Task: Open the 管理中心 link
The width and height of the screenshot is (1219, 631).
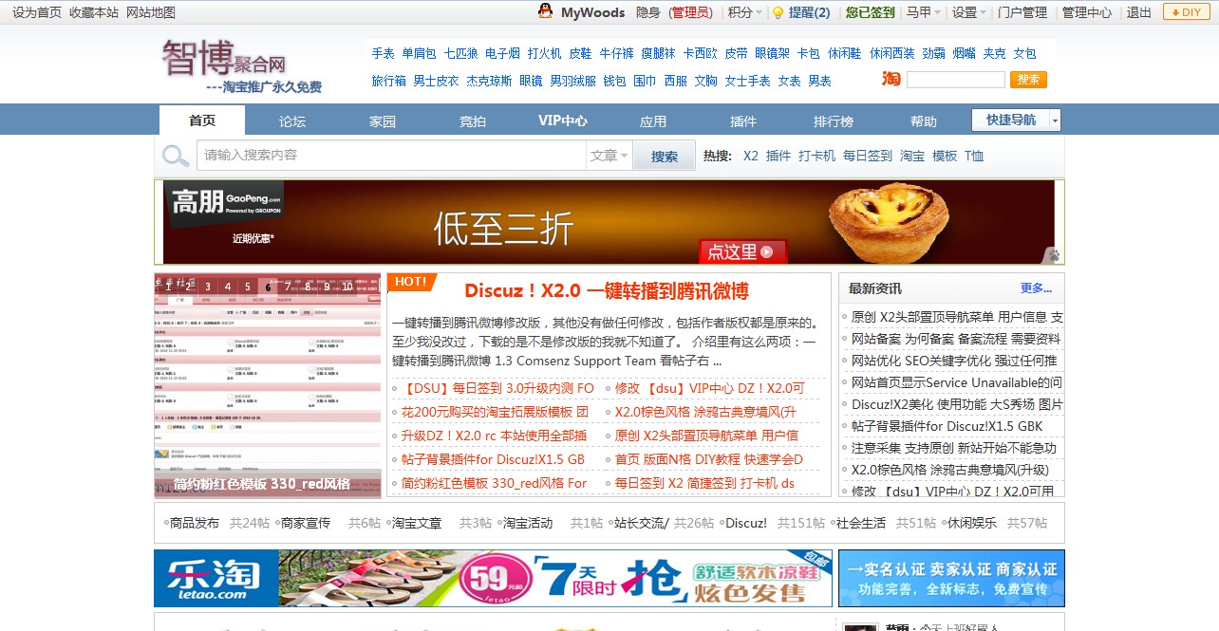Action: [x=1087, y=12]
